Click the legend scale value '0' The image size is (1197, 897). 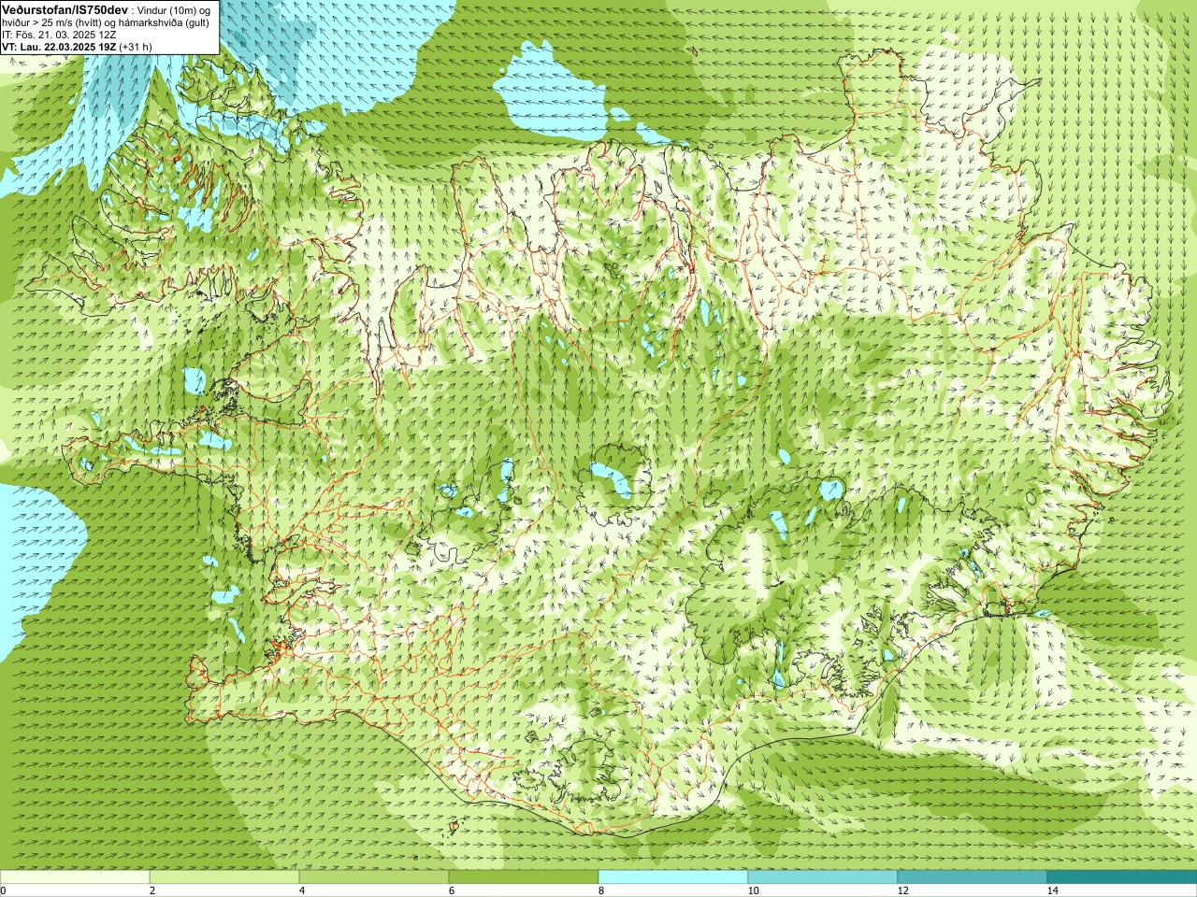click(4, 890)
